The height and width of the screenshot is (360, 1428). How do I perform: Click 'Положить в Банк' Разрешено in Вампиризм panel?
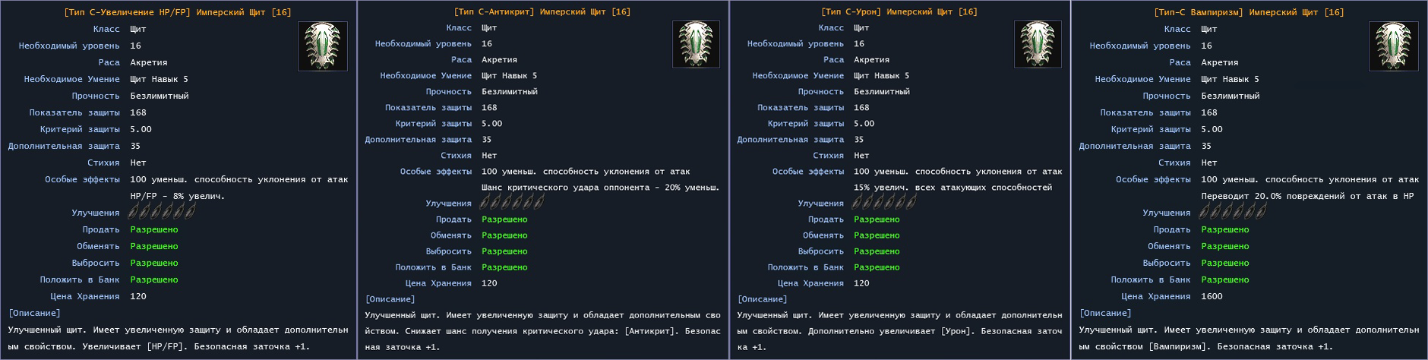point(1225,279)
